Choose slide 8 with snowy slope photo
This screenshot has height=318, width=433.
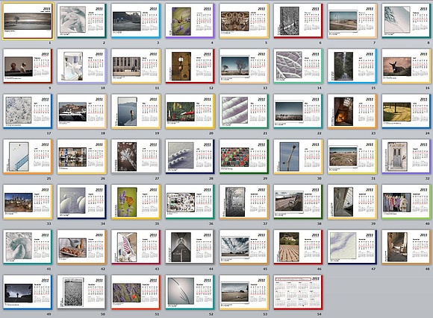pos(406,21)
